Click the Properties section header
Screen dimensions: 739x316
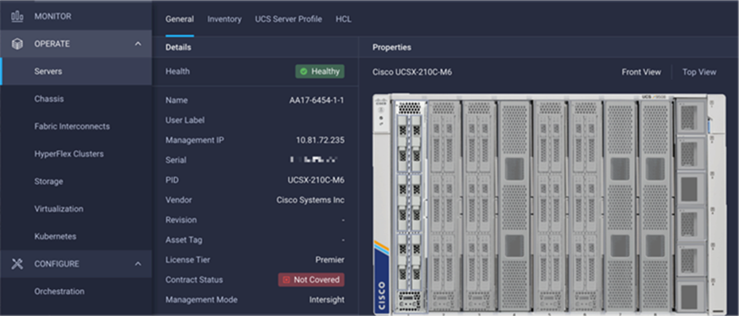tap(391, 47)
